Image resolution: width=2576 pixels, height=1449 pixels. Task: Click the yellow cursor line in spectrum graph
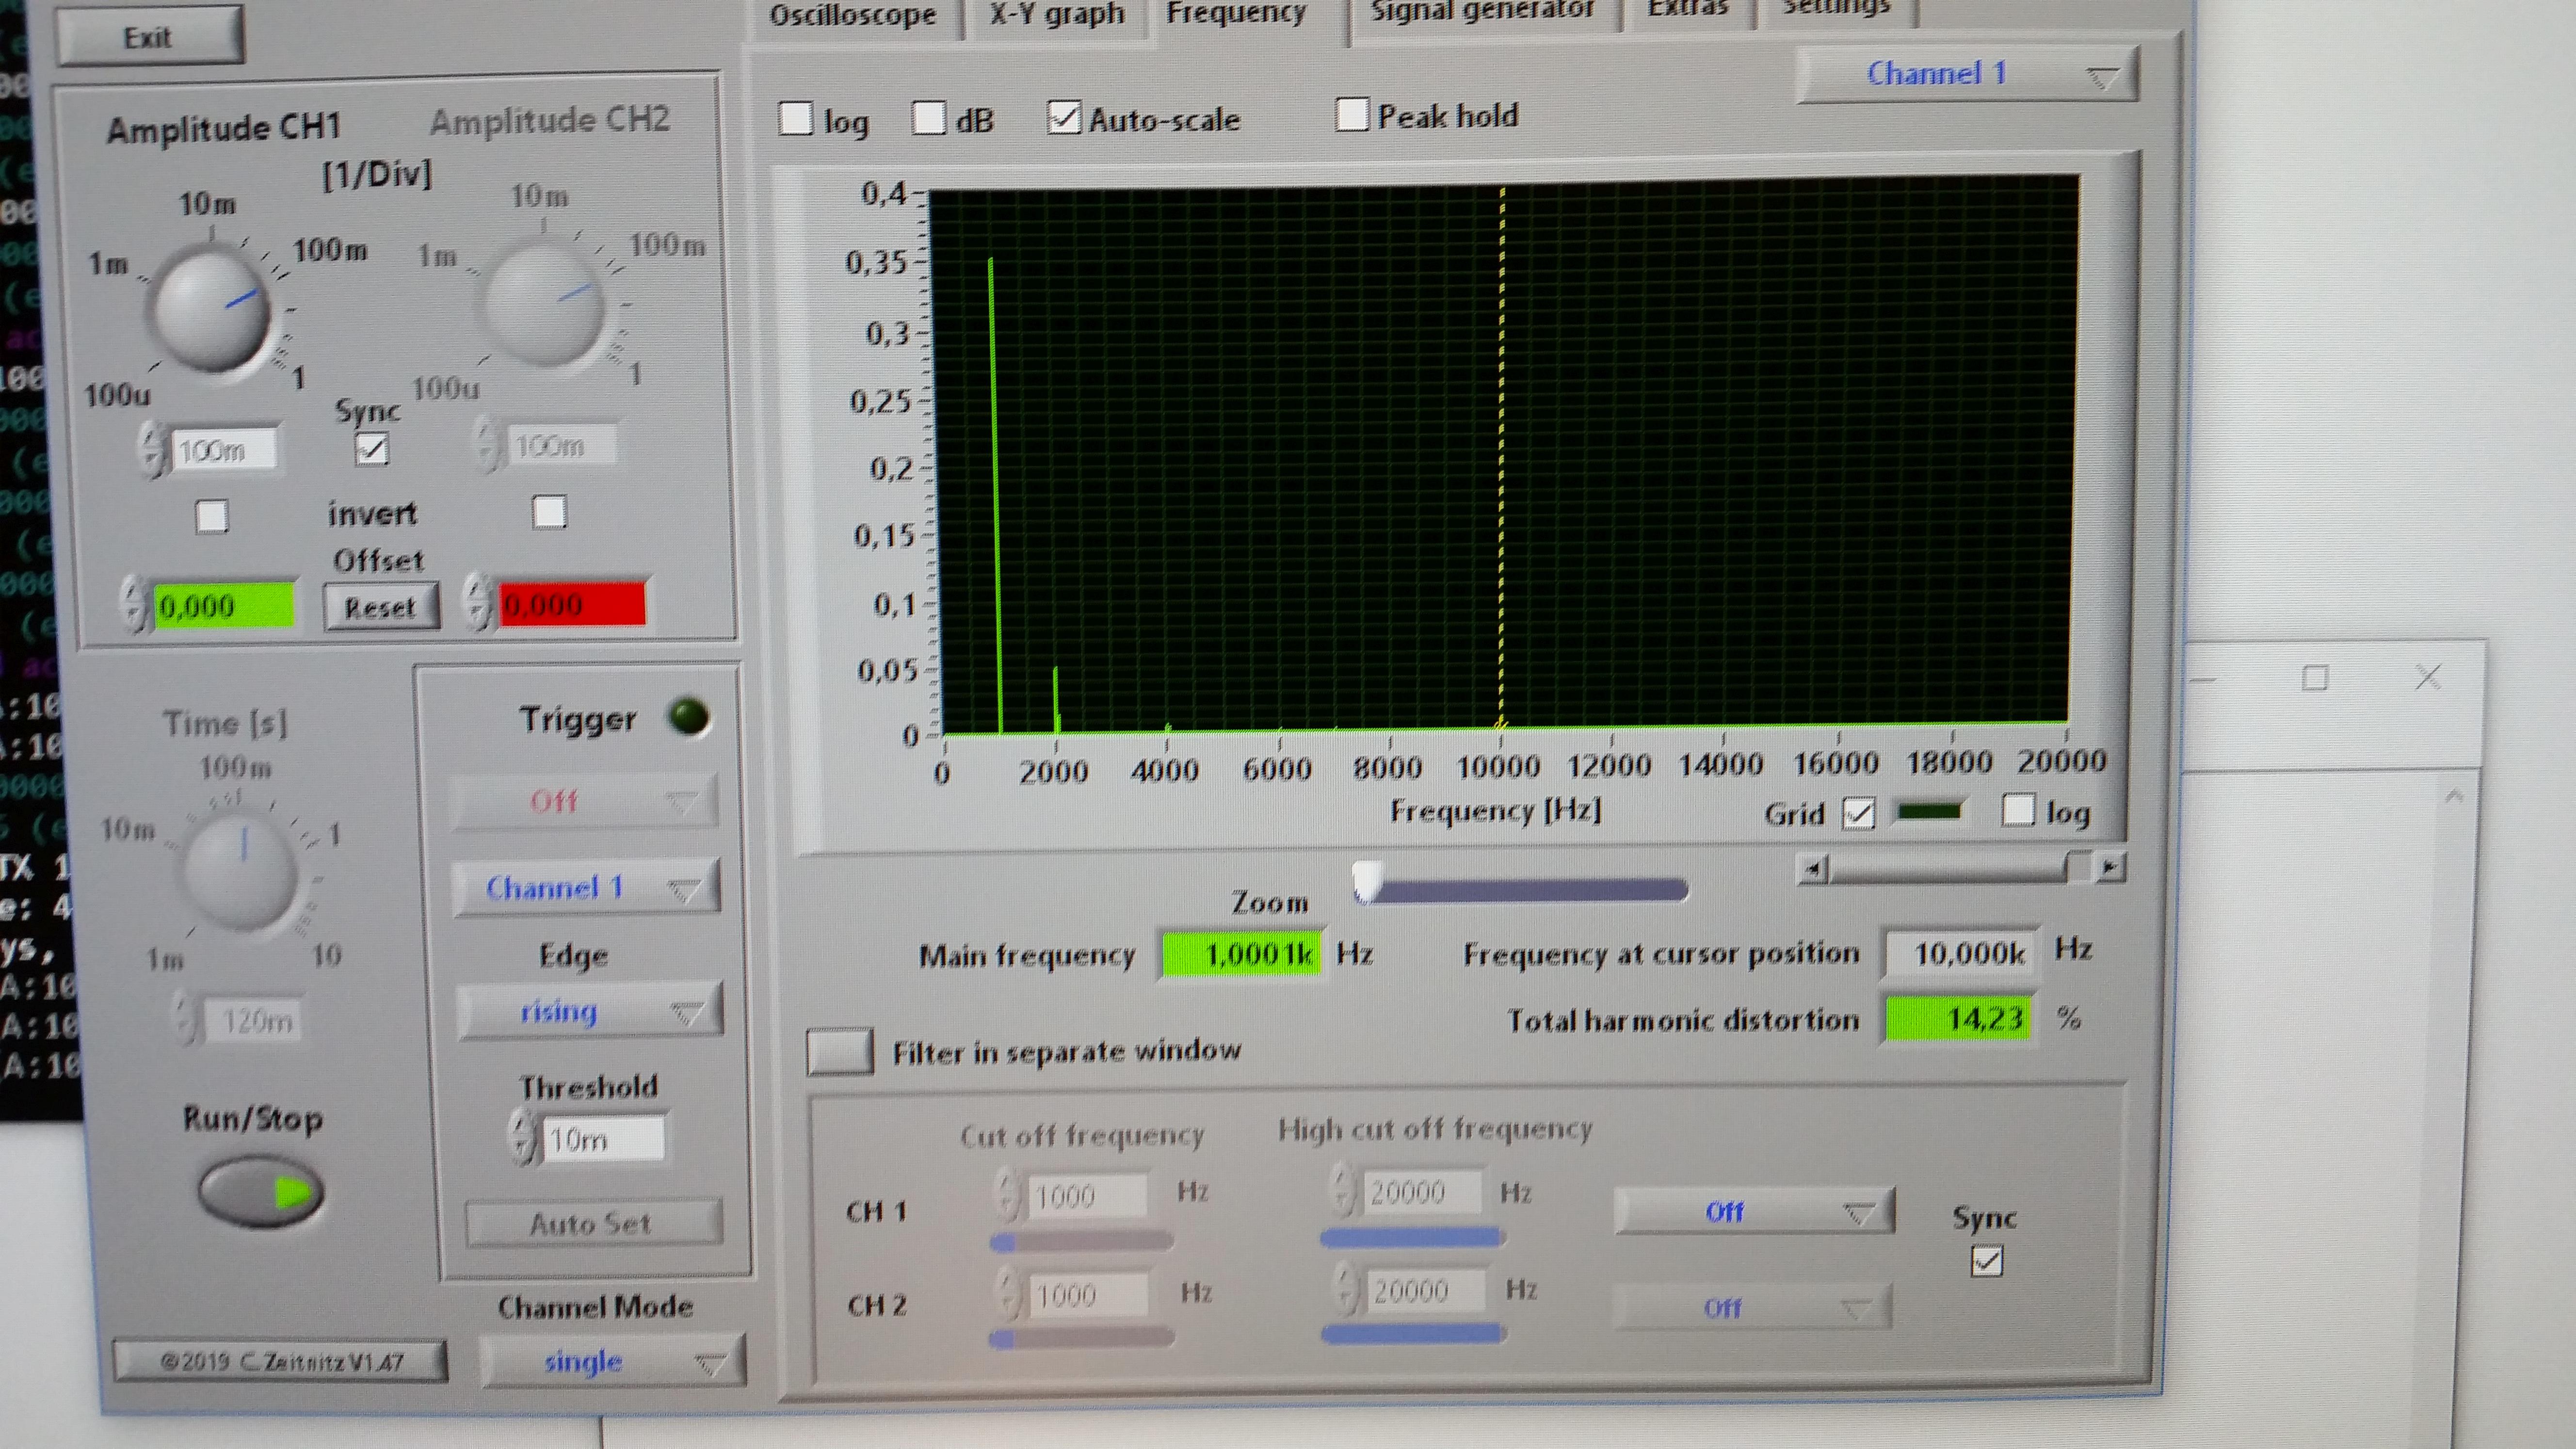coord(1501,455)
